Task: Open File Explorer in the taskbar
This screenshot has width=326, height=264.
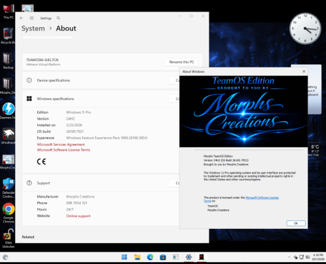Action: click(137, 257)
